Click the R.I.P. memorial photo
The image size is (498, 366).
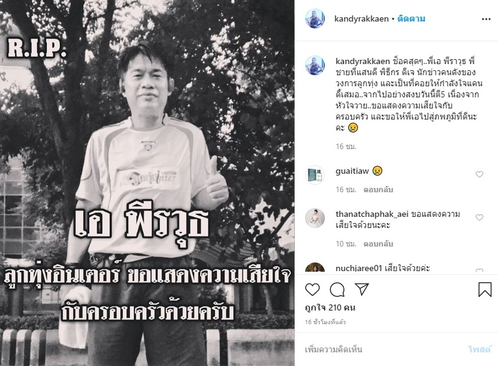(x=147, y=183)
